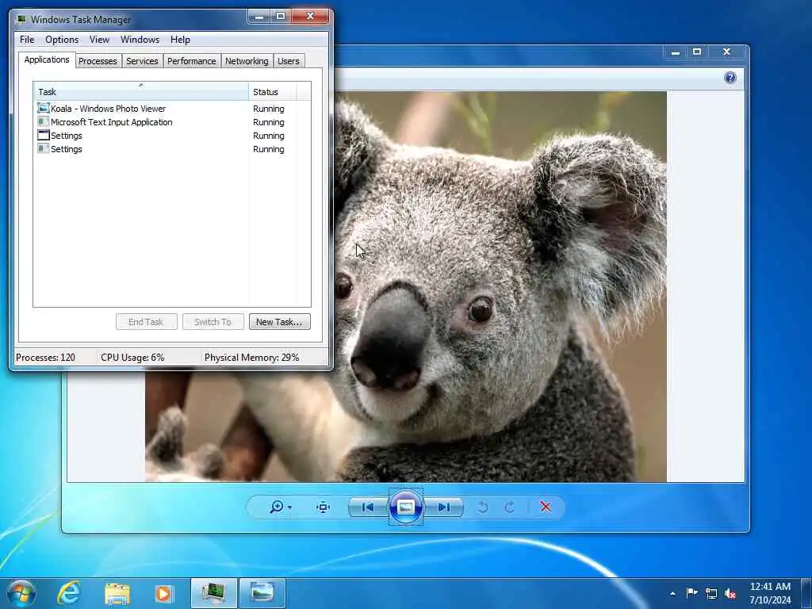Expand the zoom dropdown arrow in Photo Viewer
This screenshot has width=812, height=609.
(289, 507)
